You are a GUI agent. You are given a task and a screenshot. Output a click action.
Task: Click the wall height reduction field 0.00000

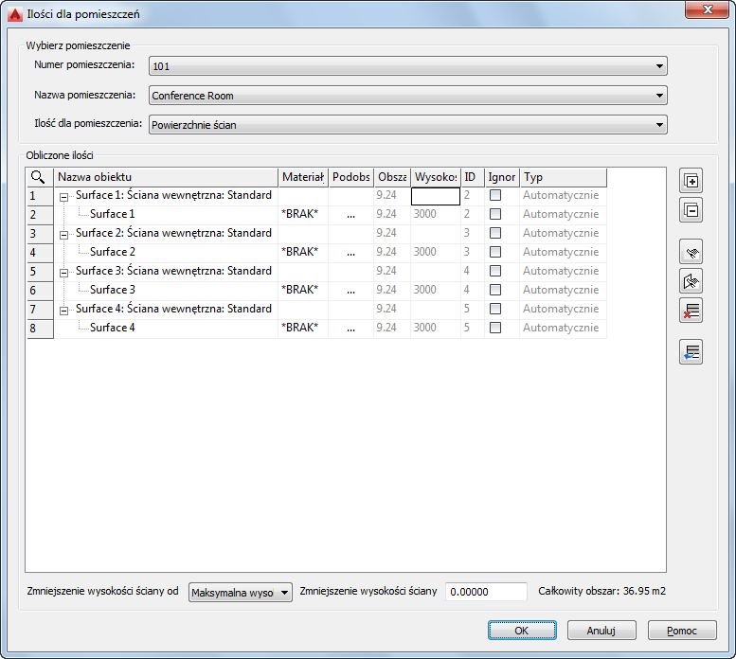[486, 592]
